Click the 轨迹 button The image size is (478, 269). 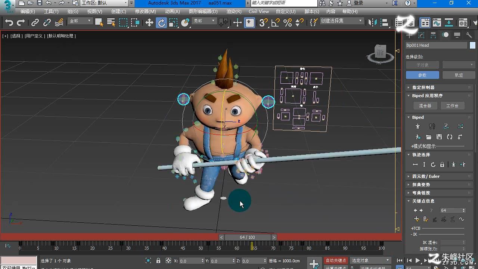click(459, 75)
